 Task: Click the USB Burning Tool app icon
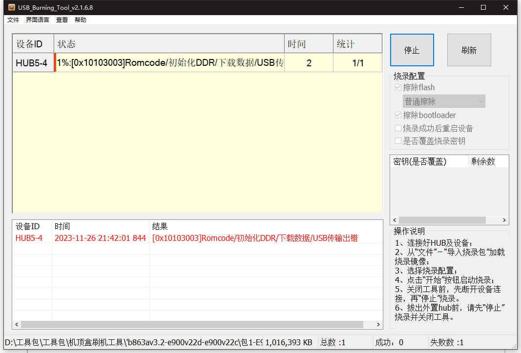click(x=11, y=7)
